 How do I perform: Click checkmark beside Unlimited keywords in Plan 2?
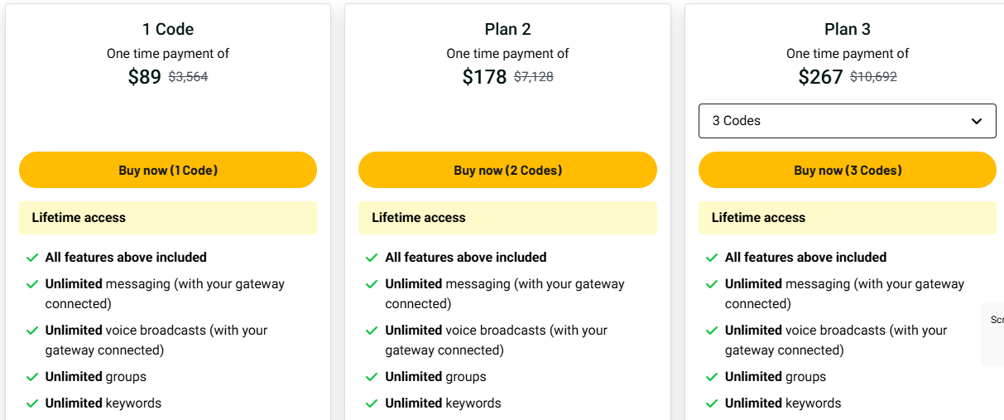point(372,403)
